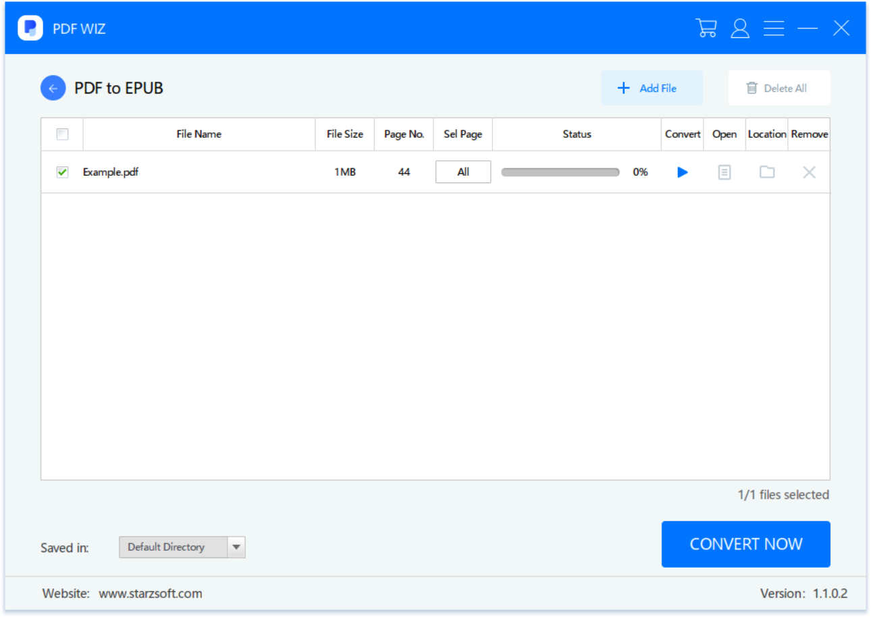Open the hamburger menu icon
This screenshot has height=619, width=871.
[774, 28]
